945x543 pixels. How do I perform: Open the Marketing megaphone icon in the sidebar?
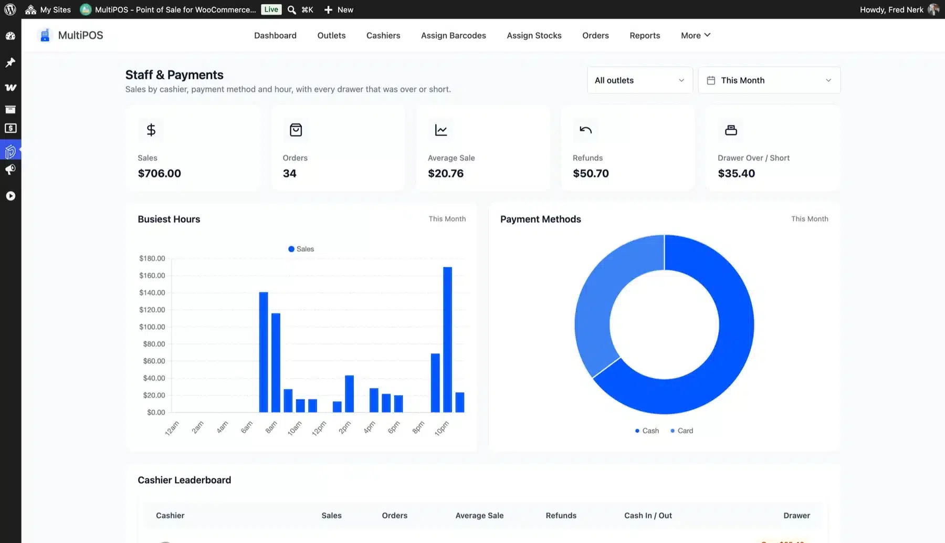10,170
